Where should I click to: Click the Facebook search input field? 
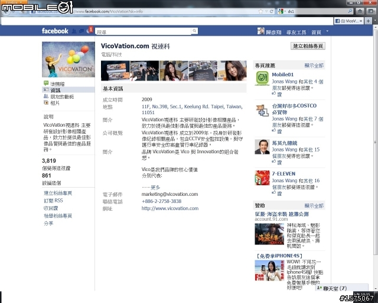[x=143, y=31]
